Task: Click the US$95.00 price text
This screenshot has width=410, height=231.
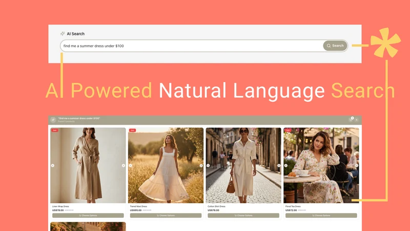Action: [136, 210]
